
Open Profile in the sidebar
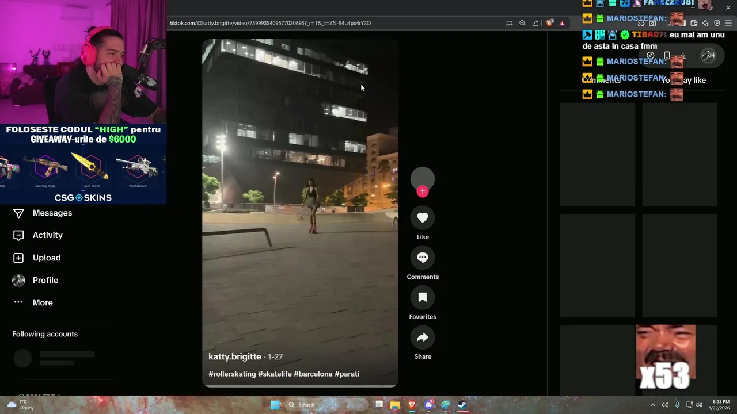(x=35, y=280)
